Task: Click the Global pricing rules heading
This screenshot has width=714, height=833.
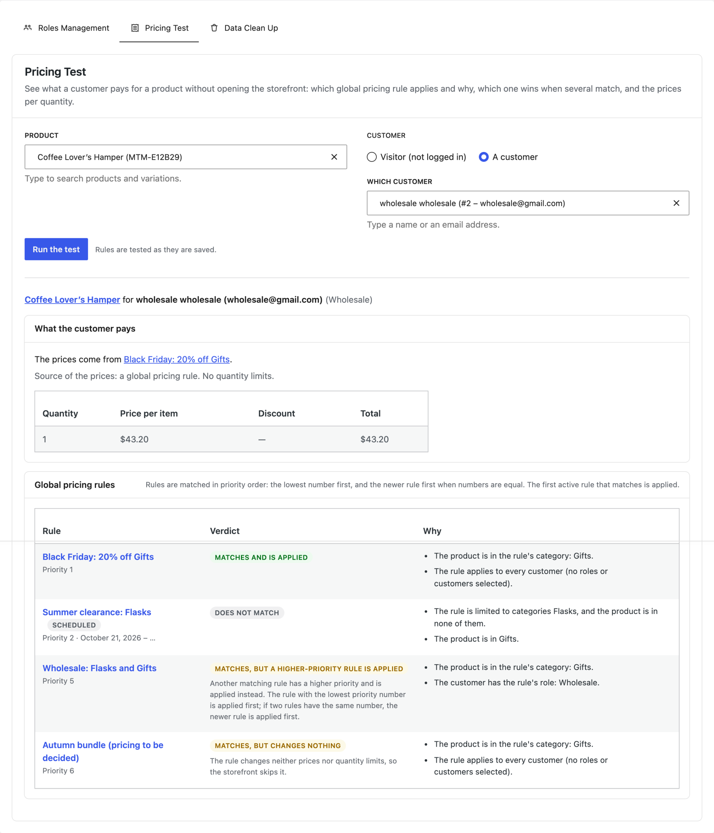Action: coord(75,485)
